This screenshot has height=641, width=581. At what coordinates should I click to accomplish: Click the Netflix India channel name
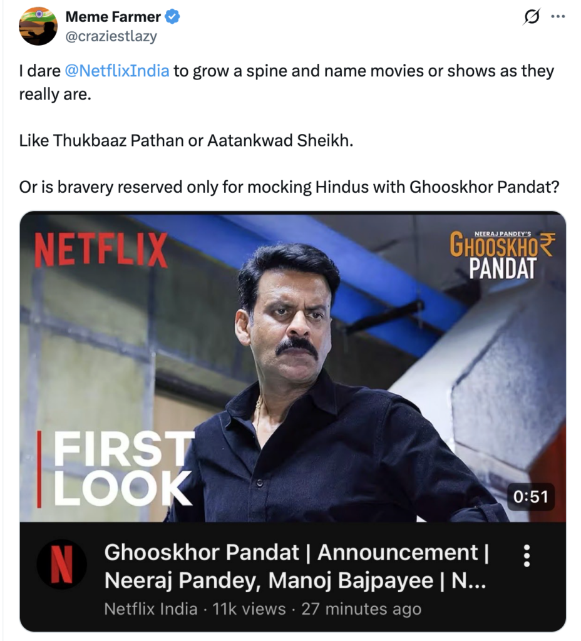151,609
